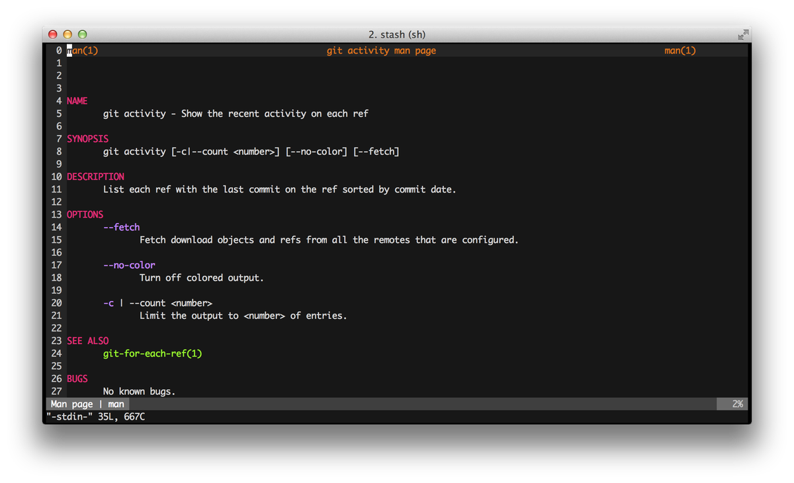Click line number 20 in the gutter
This screenshot has width=794, height=483.
pyautogui.click(x=56, y=302)
